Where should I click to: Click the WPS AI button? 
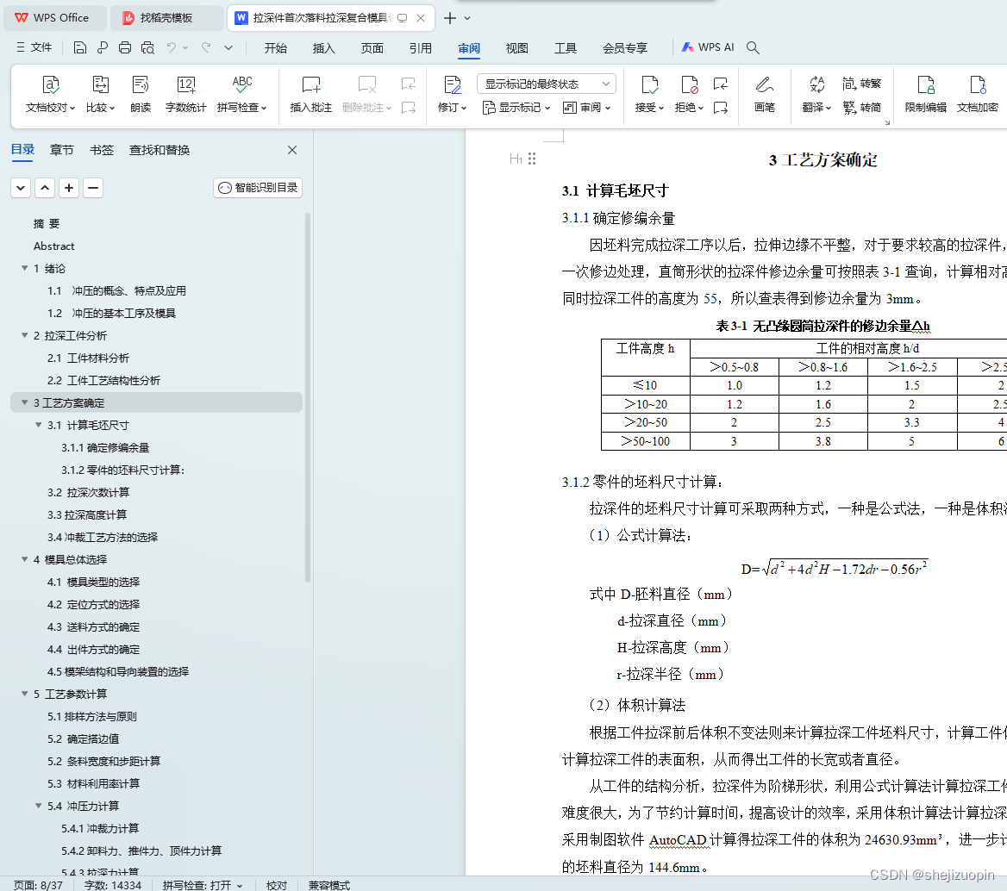(x=708, y=47)
